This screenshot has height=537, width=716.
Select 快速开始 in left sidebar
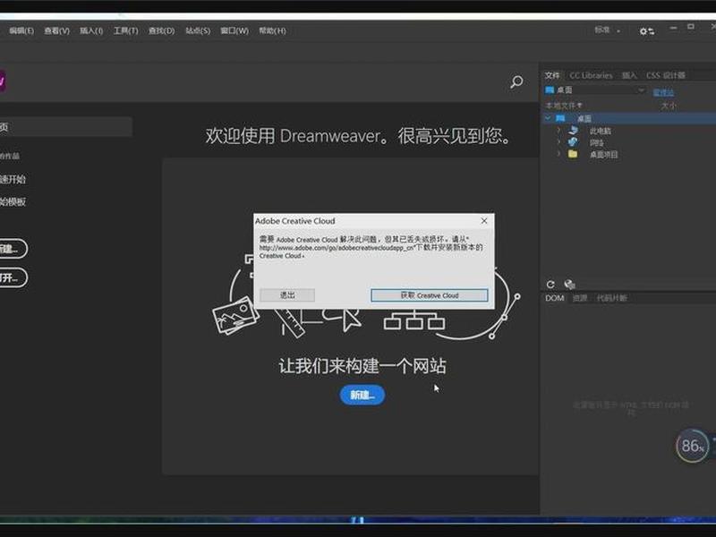coord(13,180)
